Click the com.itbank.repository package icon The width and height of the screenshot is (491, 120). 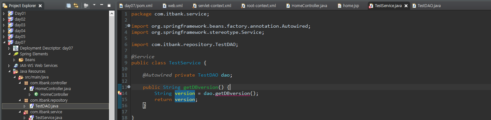click(26, 100)
